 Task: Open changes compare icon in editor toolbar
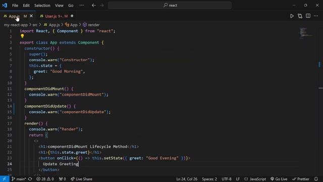[x=300, y=16]
